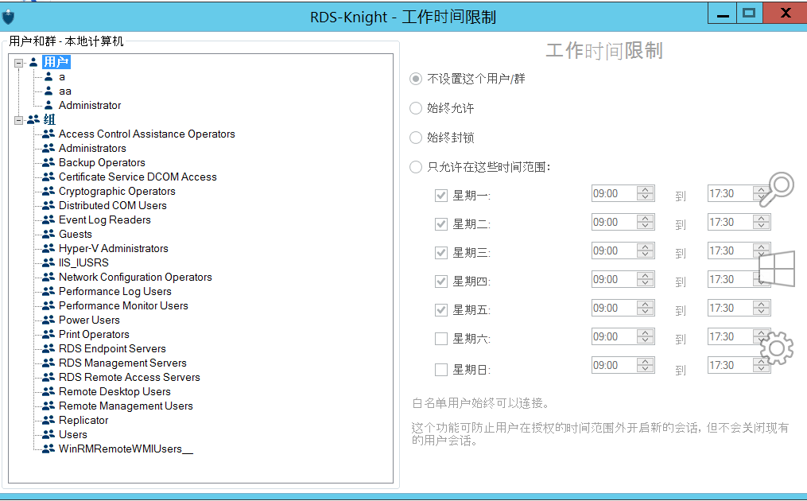The width and height of the screenshot is (807, 501).
Task: Click the RDS-Knight shield icon in title bar
Action: coord(8,17)
